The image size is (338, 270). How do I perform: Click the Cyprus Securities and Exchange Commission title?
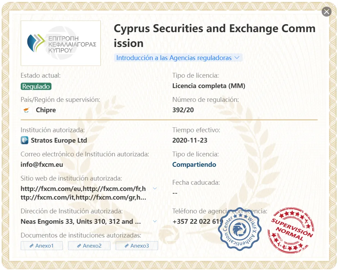pyautogui.click(x=214, y=36)
